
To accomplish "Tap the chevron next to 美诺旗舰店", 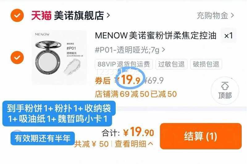I will [108, 15].
